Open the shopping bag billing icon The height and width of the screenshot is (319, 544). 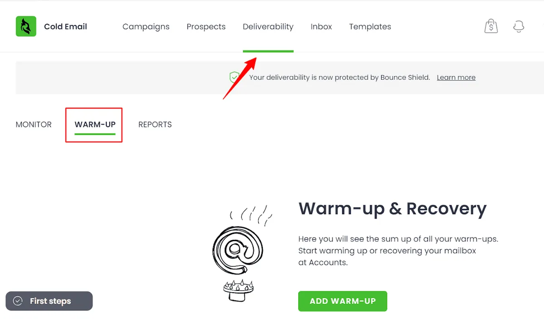491,26
